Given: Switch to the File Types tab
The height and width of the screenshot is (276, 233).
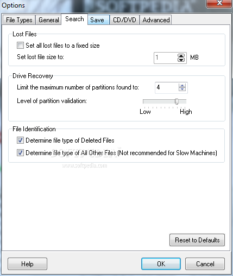Looking at the screenshot, I should (x=19, y=20).
